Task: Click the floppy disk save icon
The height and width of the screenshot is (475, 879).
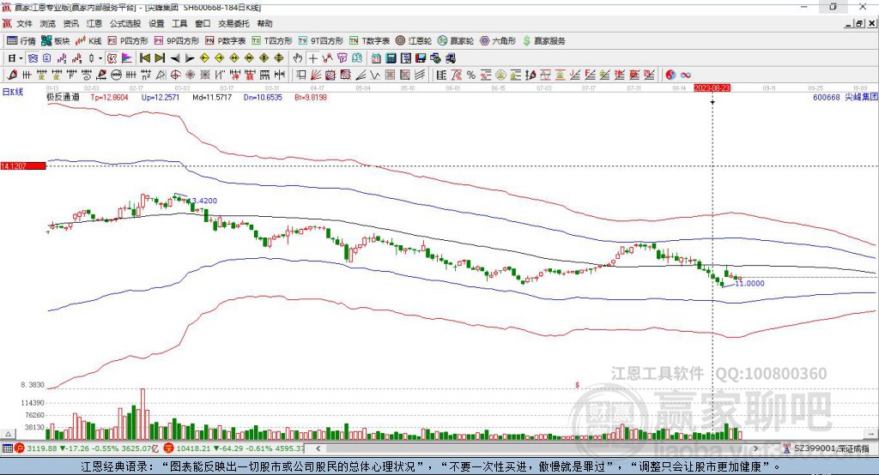Action: (x=421, y=58)
